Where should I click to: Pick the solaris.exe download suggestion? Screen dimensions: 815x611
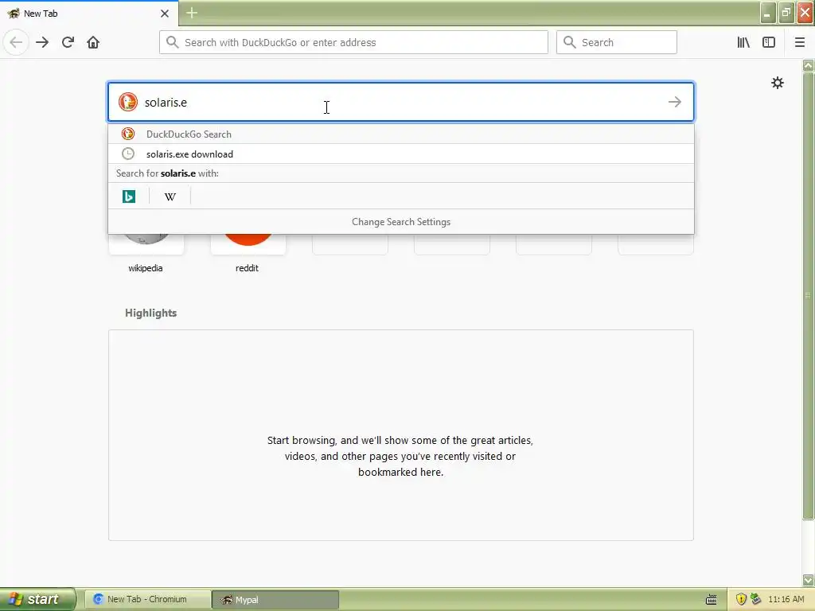pos(401,154)
